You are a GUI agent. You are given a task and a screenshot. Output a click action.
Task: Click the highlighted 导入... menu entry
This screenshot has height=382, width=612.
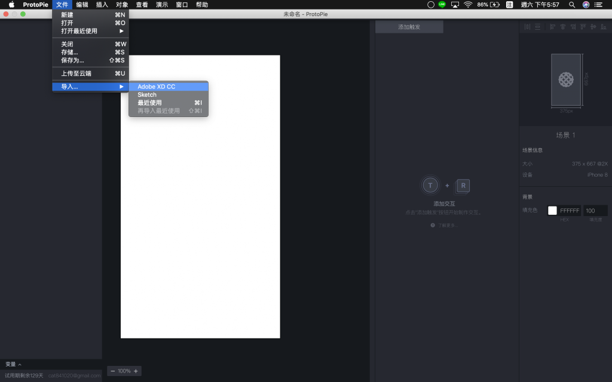pos(91,87)
